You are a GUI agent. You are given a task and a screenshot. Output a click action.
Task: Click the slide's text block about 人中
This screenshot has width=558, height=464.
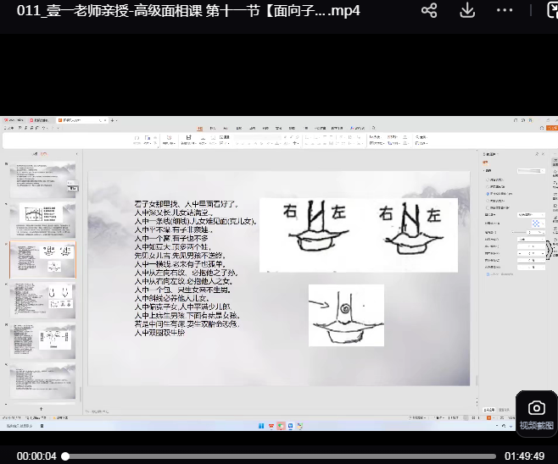click(195, 268)
